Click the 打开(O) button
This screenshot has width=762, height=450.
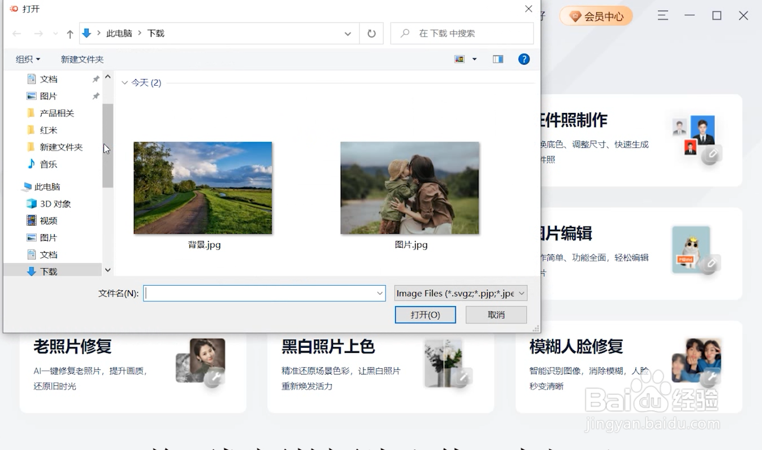pos(425,314)
